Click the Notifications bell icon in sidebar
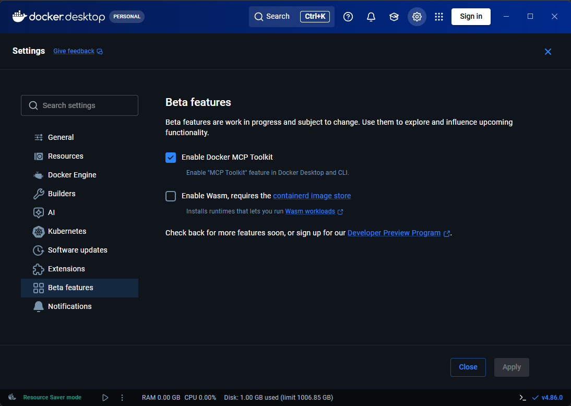The image size is (571, 406). point(38,307)
